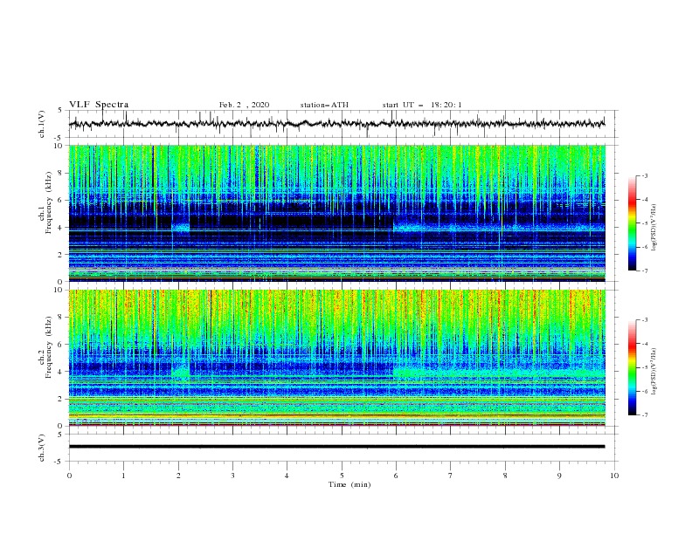Click the 'VLF Spectra' plot title
This screenshot has height=534, width=692.
pos(99,105)
